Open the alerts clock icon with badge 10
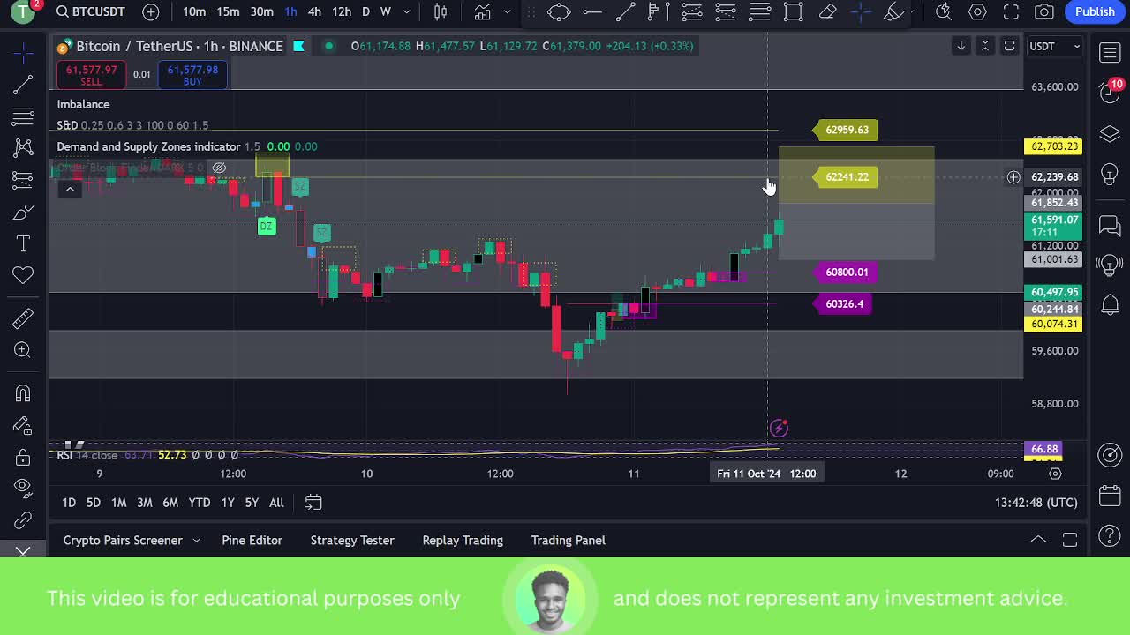Image resolution: width=1130 pixels, height=635 pixels. [1111, 91]
